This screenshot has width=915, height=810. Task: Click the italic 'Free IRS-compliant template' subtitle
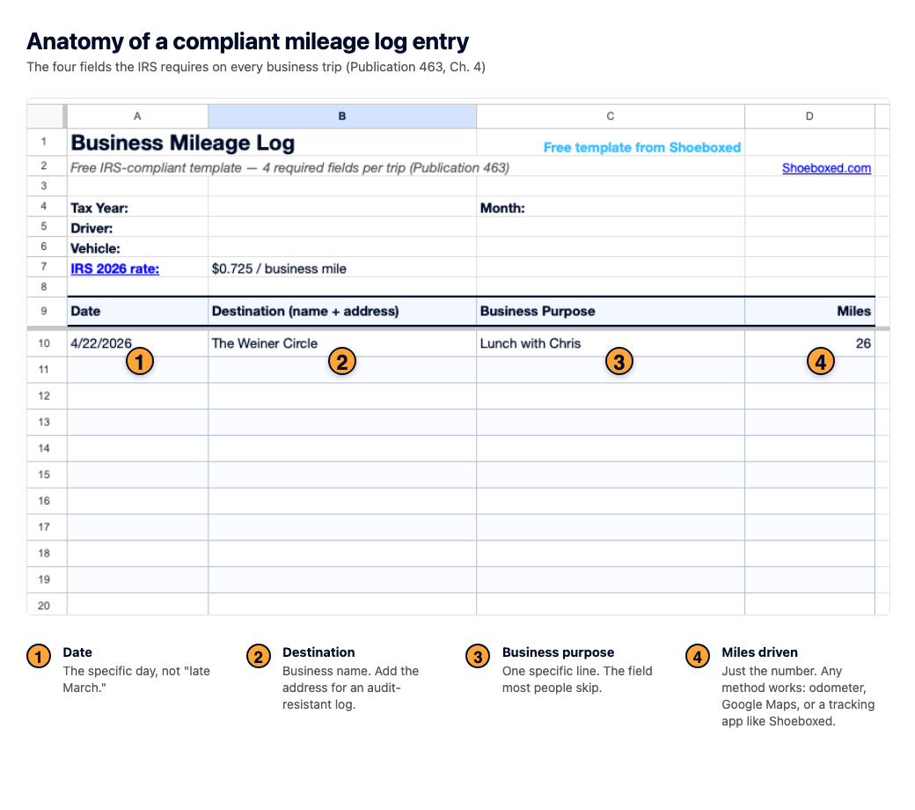click(x=290, y=168)
